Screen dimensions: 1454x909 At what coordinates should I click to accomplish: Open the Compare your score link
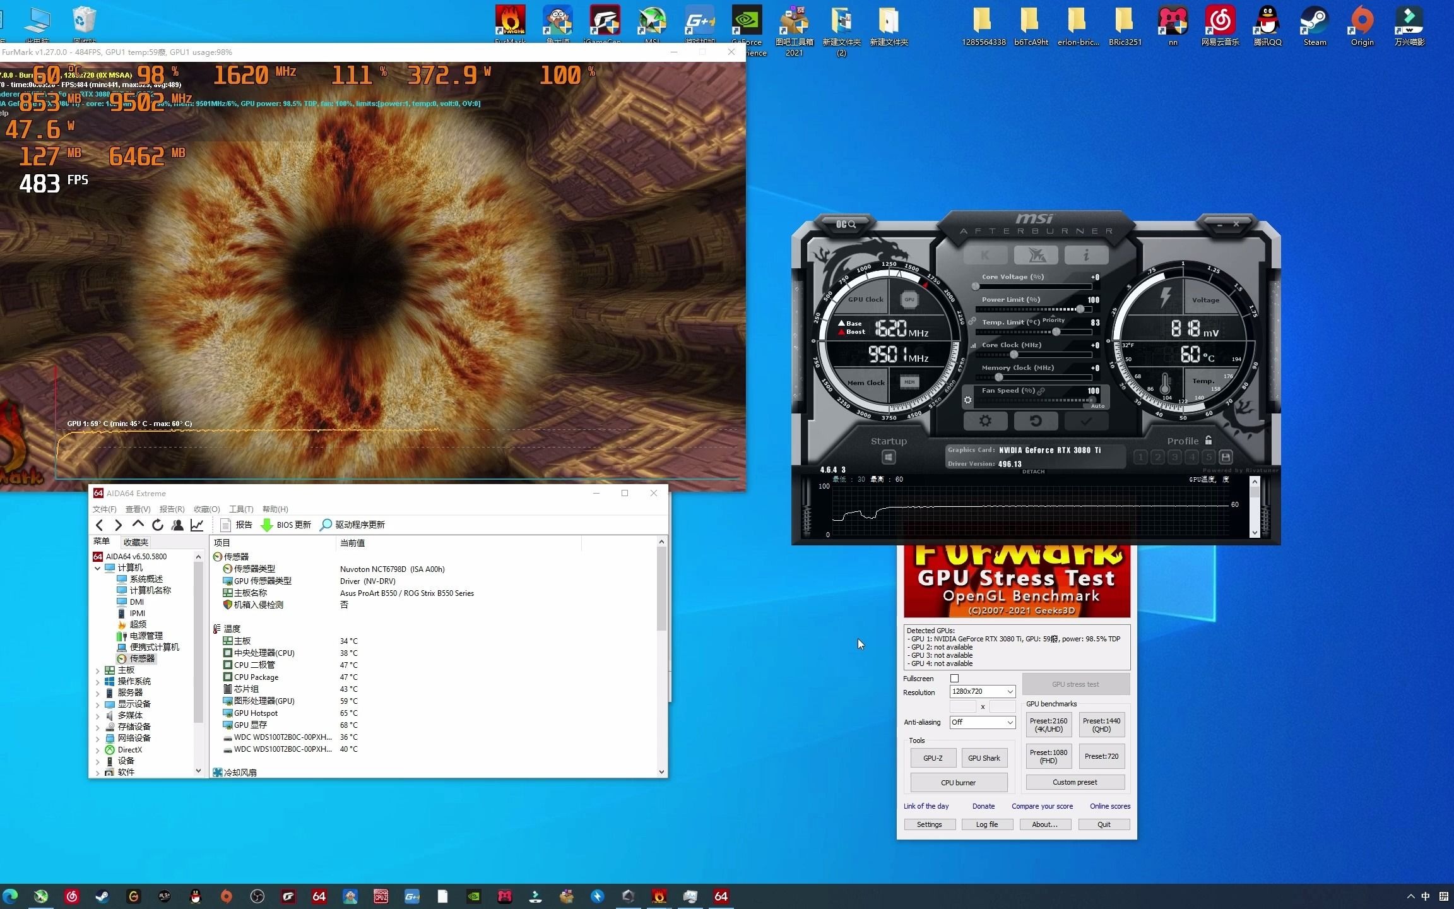click(x=1042, y=806)
